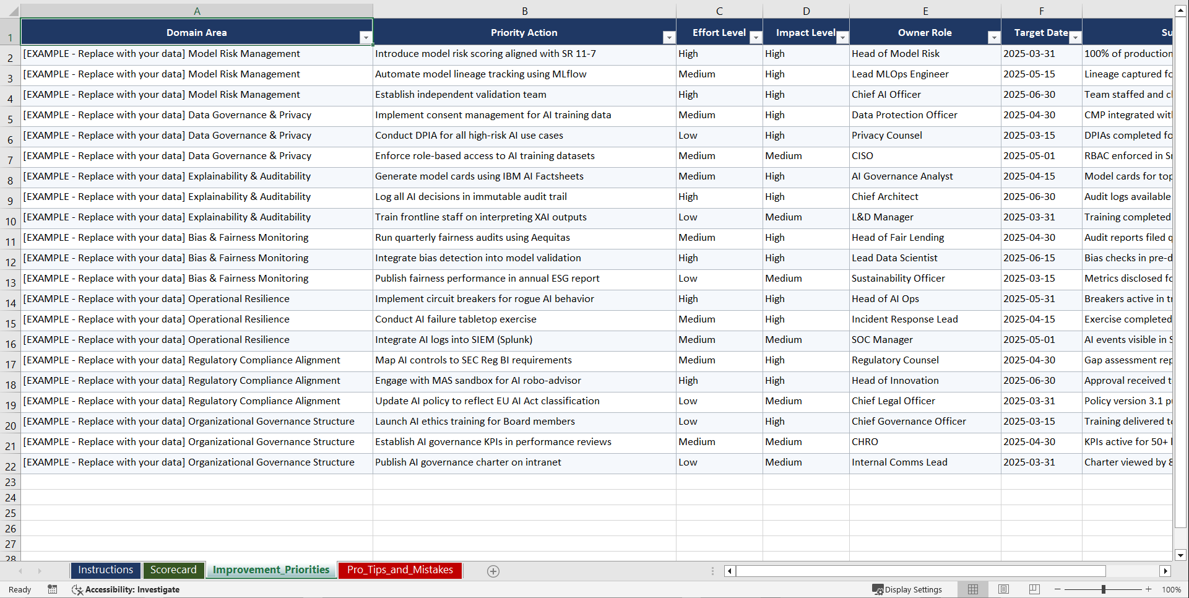Switch to the Instructions sheet
The width and height of the screenshot is (1189, 598).
click(105, 570)
